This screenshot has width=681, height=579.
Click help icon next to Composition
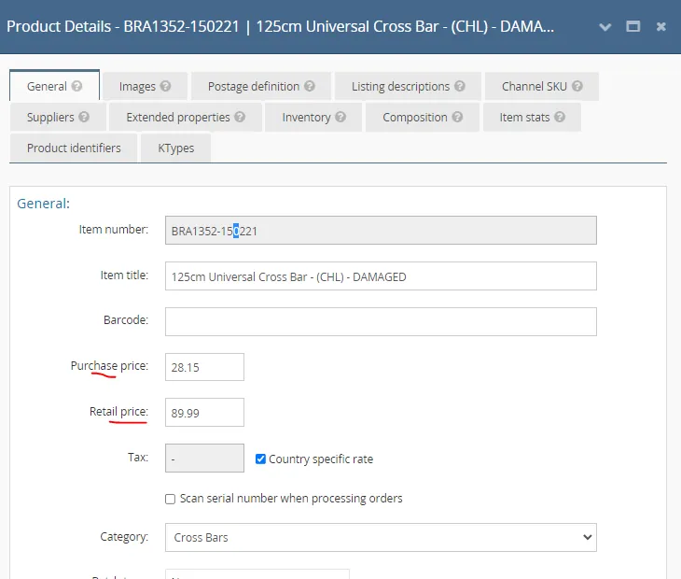click(457, 117)
